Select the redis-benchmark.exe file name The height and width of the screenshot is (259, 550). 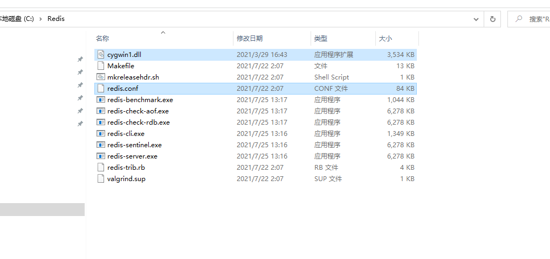(140, 99)
